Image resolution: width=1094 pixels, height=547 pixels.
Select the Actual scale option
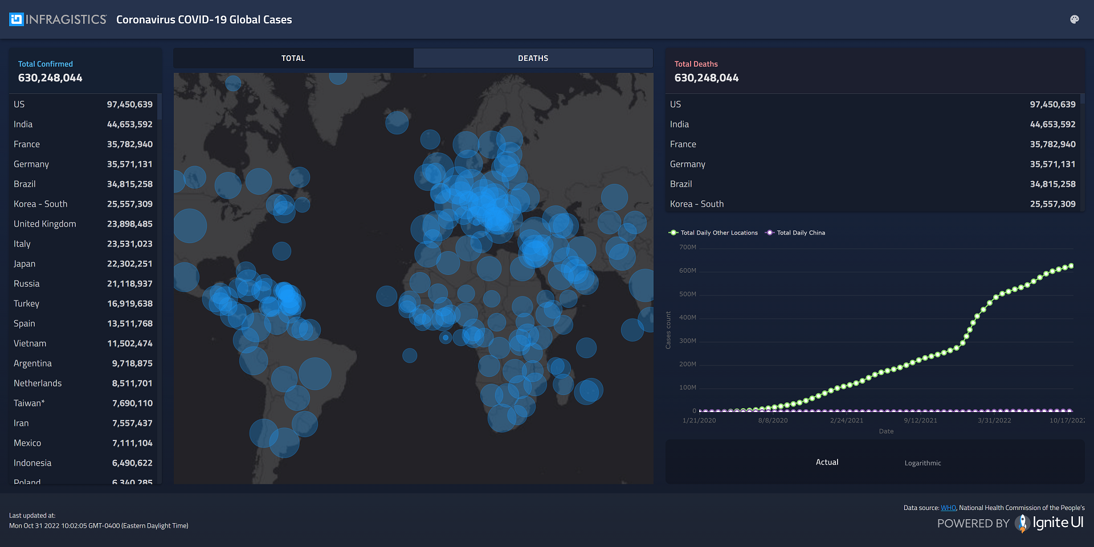(x=827, y=462)
